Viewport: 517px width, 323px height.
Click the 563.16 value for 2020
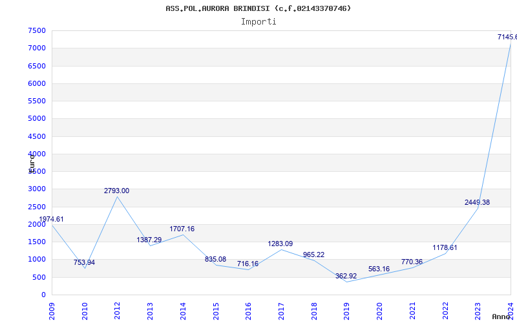tap(379, 269)
